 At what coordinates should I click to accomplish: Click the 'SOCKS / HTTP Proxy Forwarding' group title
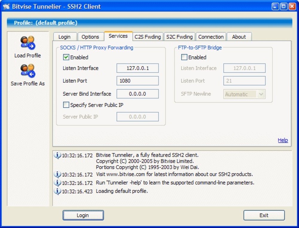[x=97, y=47]
